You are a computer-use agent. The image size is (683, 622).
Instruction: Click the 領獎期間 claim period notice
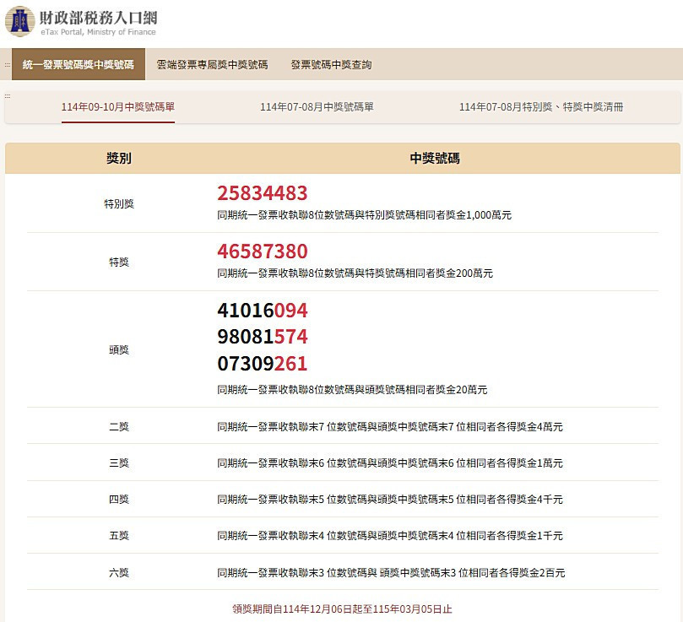tap(342, 608)
